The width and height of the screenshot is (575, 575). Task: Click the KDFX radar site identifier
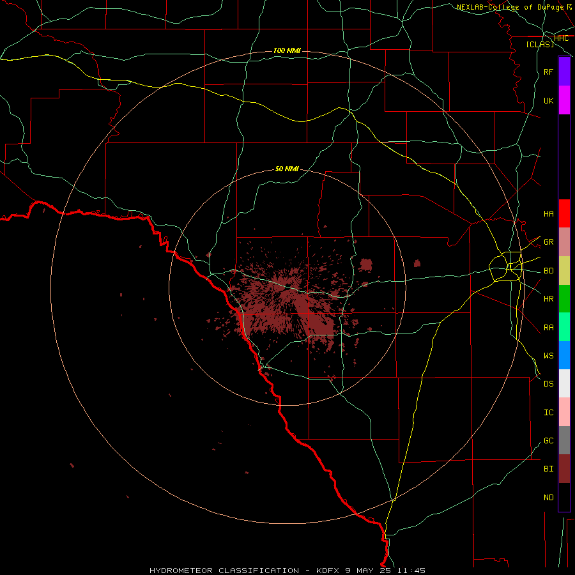point(328,571)
